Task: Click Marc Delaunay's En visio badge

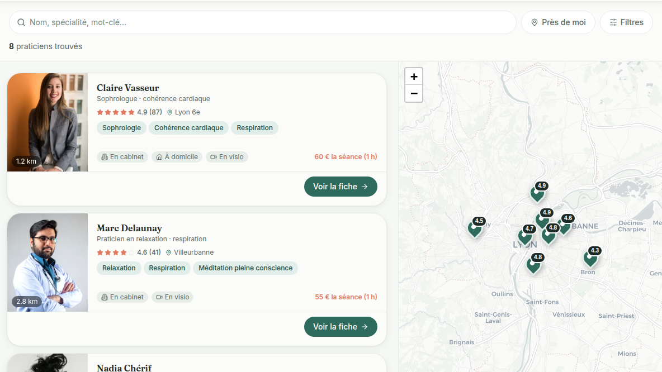Action: click(x=173, y=297)
